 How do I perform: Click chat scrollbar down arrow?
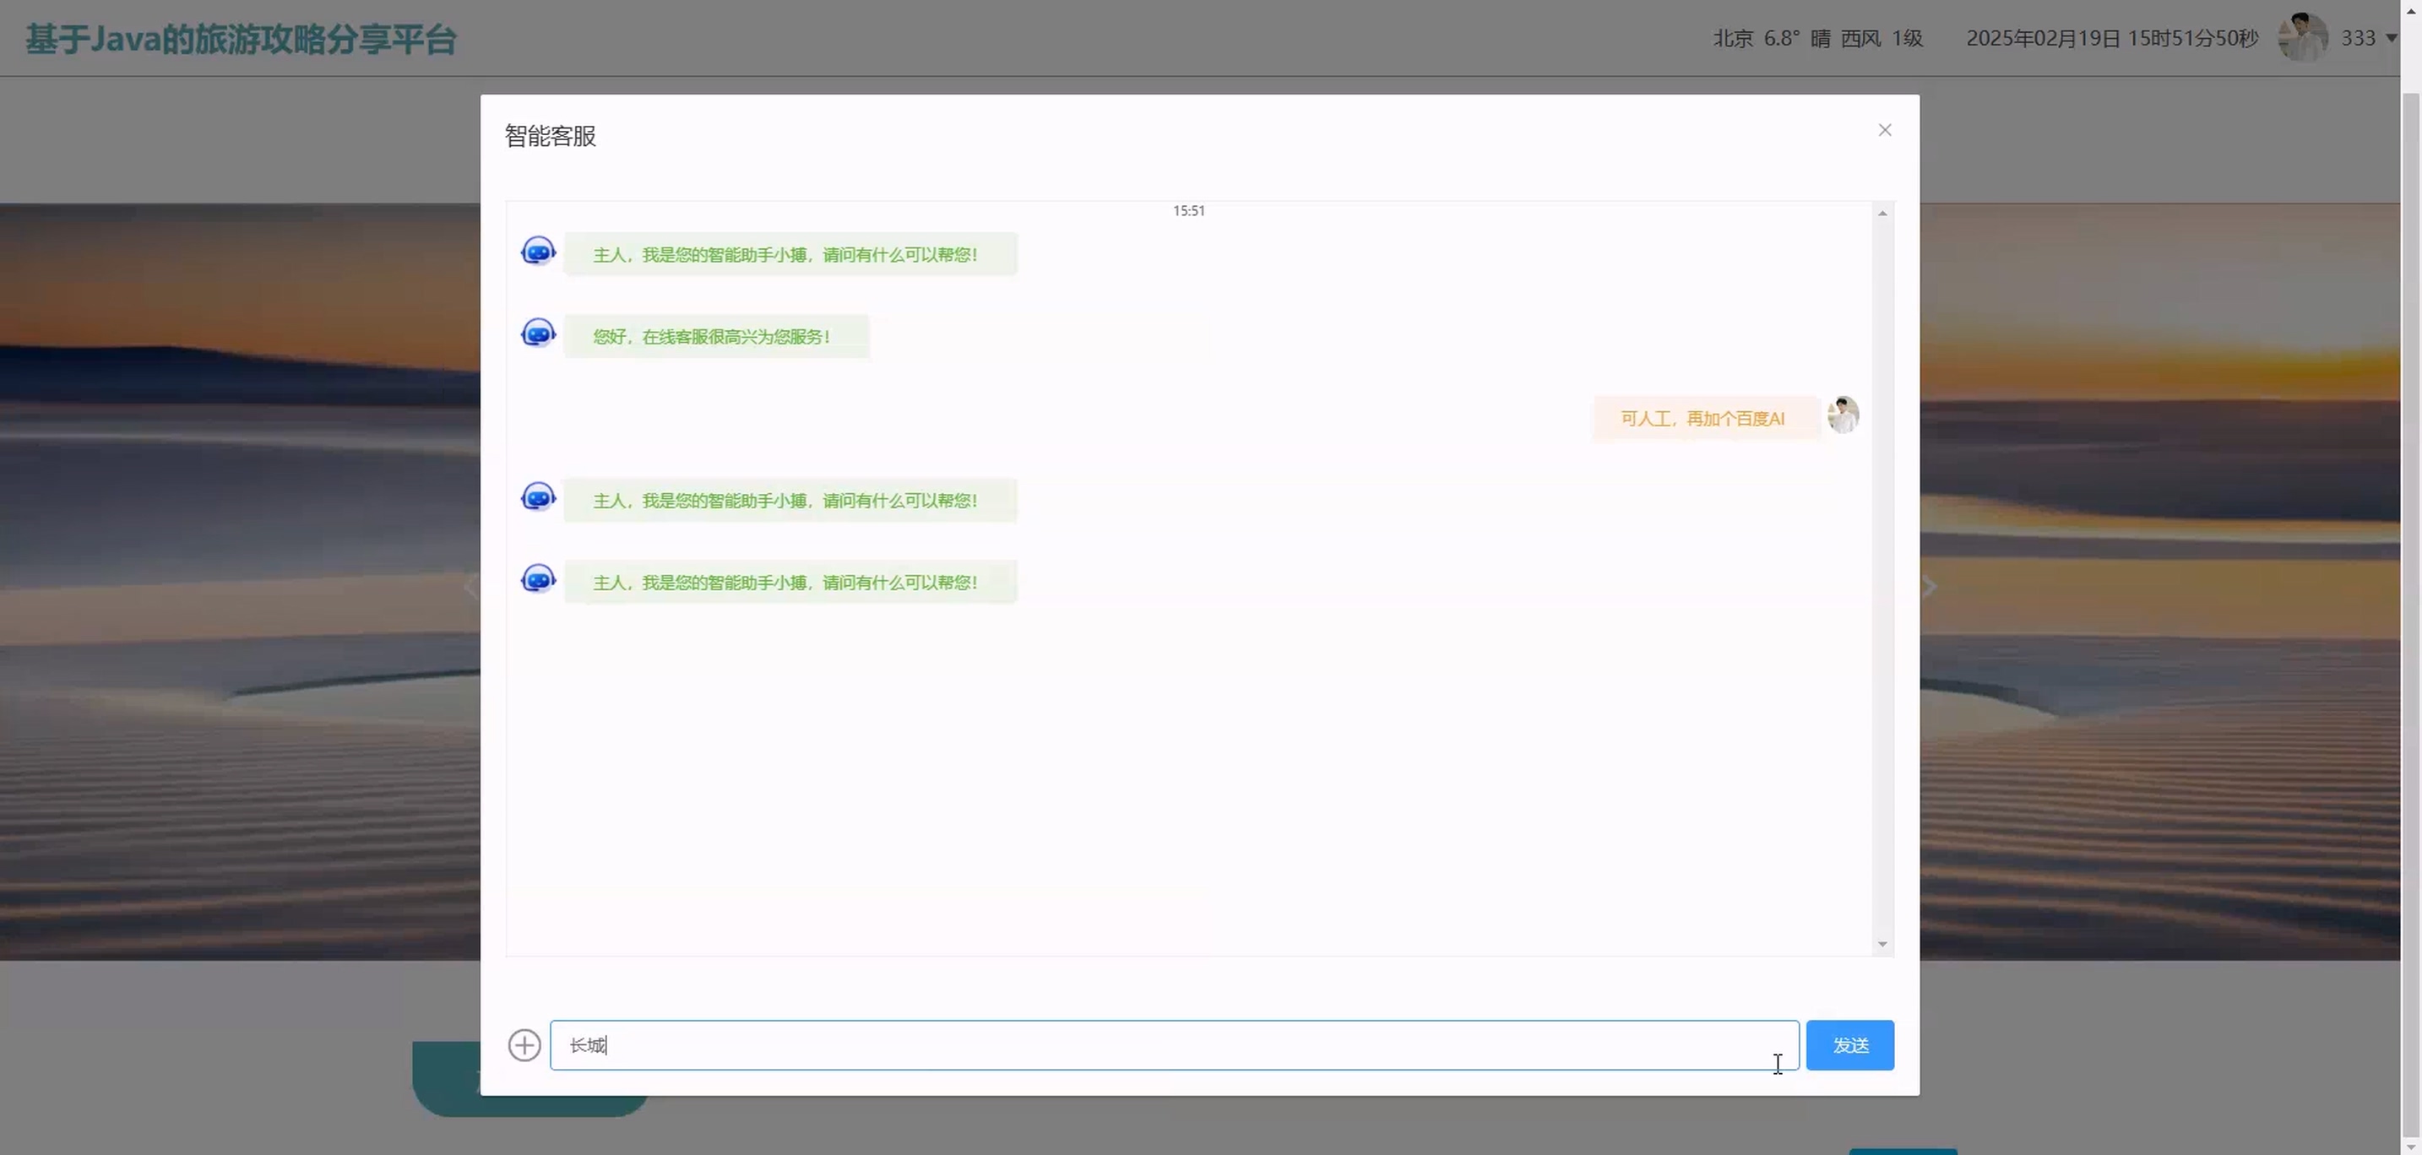point(1882,944)
